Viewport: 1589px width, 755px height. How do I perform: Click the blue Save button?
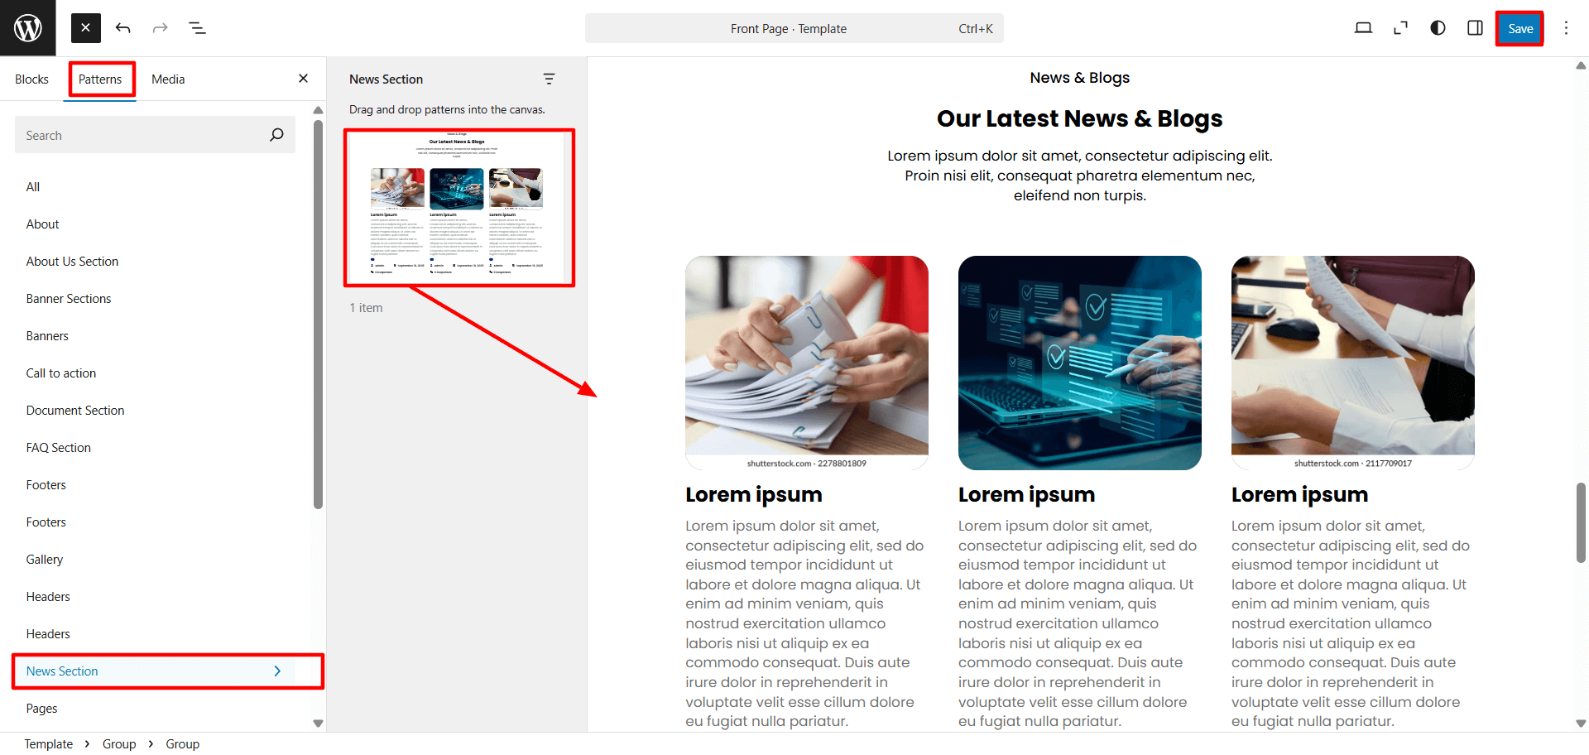[x=1519, y=29]
